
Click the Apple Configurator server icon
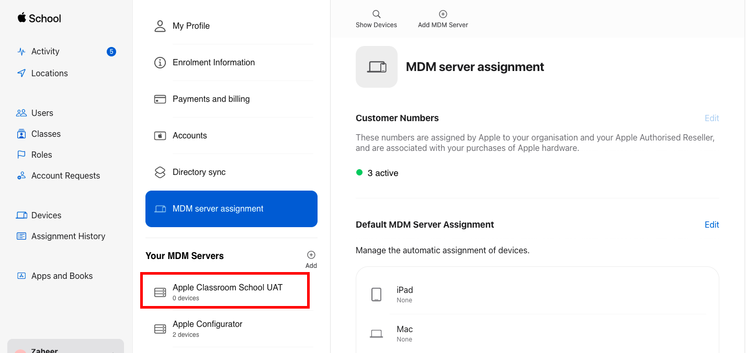[160, 329]
